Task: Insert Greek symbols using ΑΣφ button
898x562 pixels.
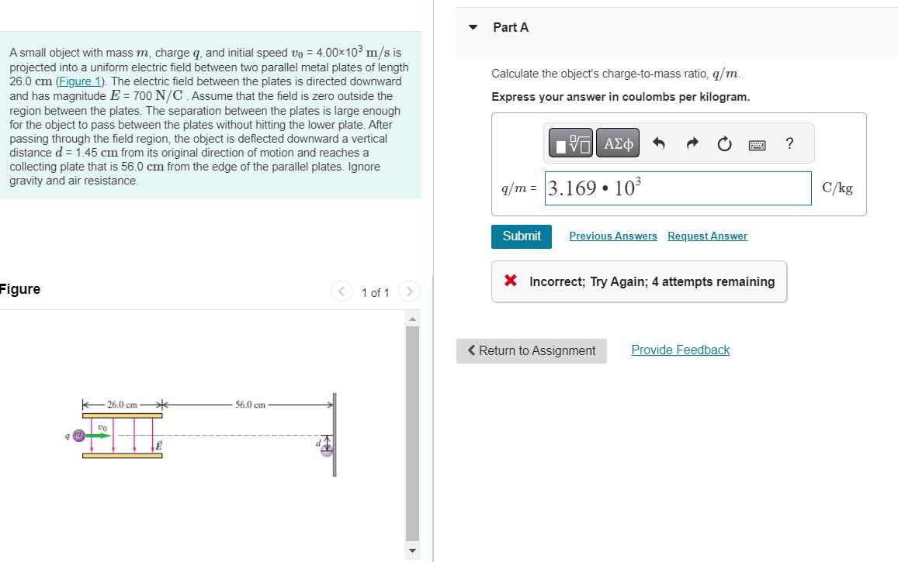Action: [618, 143]
